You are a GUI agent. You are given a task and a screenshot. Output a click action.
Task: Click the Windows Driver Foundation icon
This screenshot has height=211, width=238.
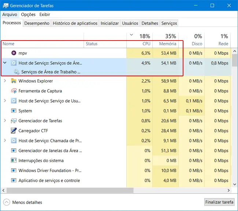14,170
